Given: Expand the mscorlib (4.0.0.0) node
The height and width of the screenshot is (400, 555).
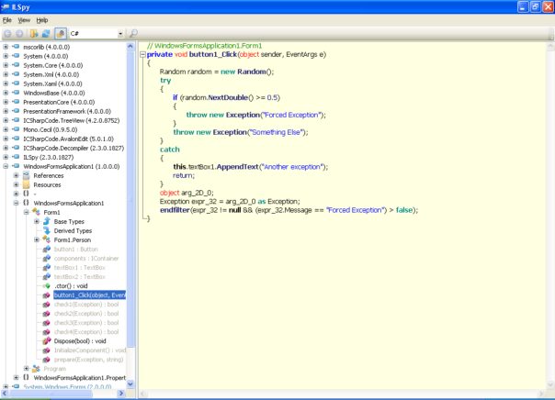Looking at the screenshot, I should [x=6, y=47].
